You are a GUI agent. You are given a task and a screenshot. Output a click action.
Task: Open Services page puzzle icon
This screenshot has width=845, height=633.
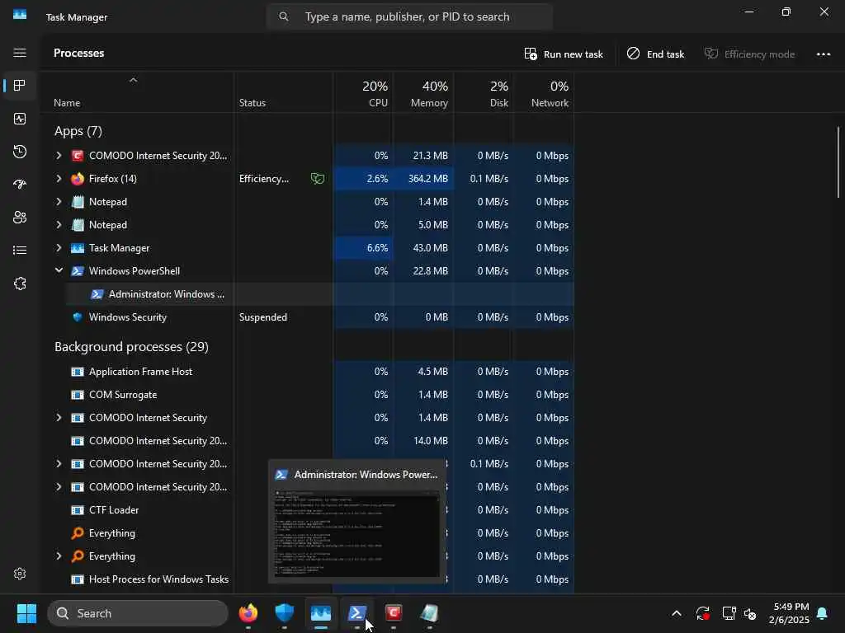pyautogui.click(x=20, y=284)
